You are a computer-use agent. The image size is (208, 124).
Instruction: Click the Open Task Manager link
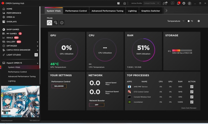pos(189,108)
